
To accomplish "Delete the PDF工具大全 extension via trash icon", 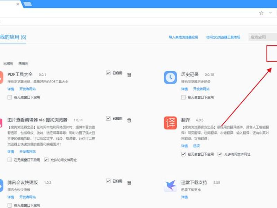I will (x=129, y=75).
